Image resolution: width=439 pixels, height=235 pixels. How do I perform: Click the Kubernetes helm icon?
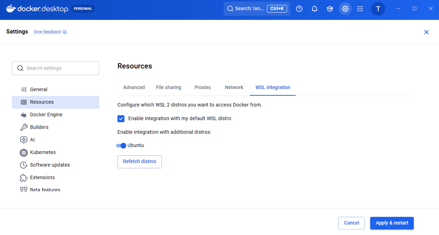pos(24,152)
